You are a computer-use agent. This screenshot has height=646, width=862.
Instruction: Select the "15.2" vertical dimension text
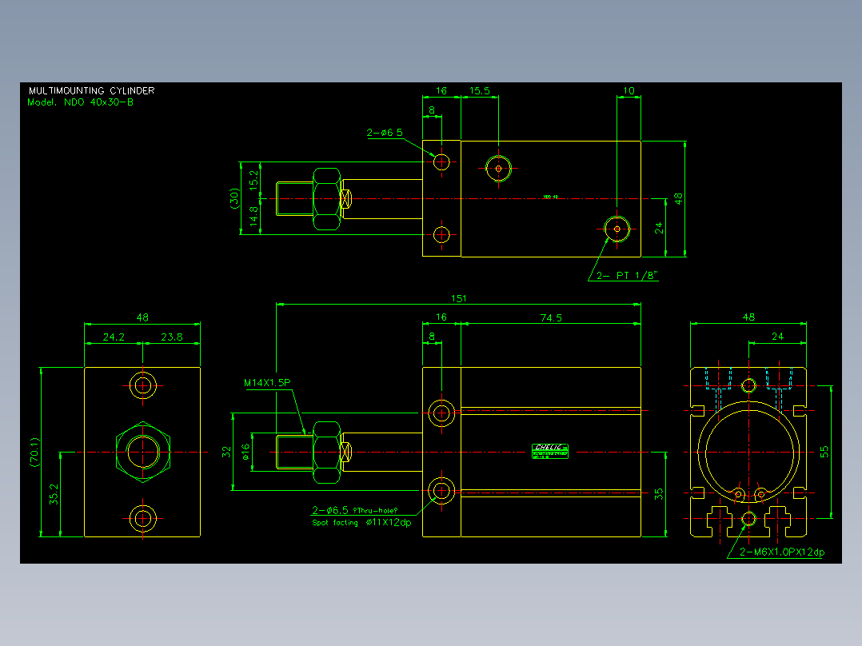[253, 181]
